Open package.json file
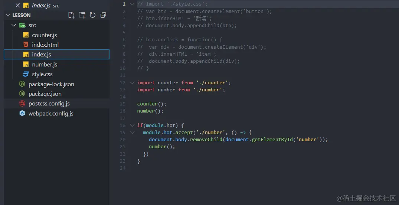This screenshot has width=399, height=205. pos(56,94)
